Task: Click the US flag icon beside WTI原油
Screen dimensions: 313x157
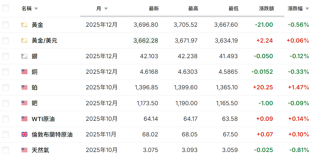Action: click(24, 119)
